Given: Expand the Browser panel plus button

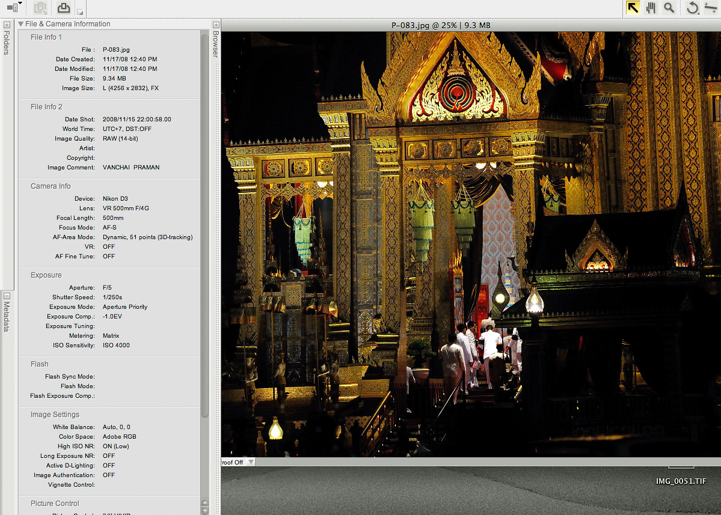Looking at the screenshot, I should 215,25.
